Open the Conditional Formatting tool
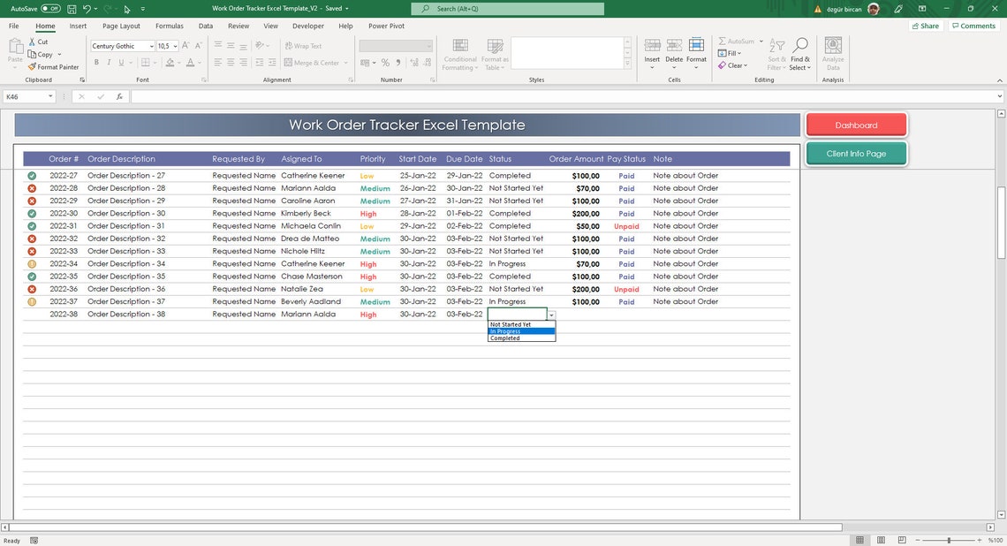 pos(459,54)
